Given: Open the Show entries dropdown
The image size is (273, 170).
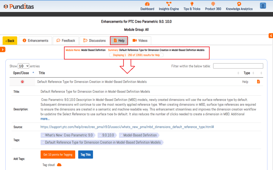Looking at the screenshot, I should tap(23, 66).
